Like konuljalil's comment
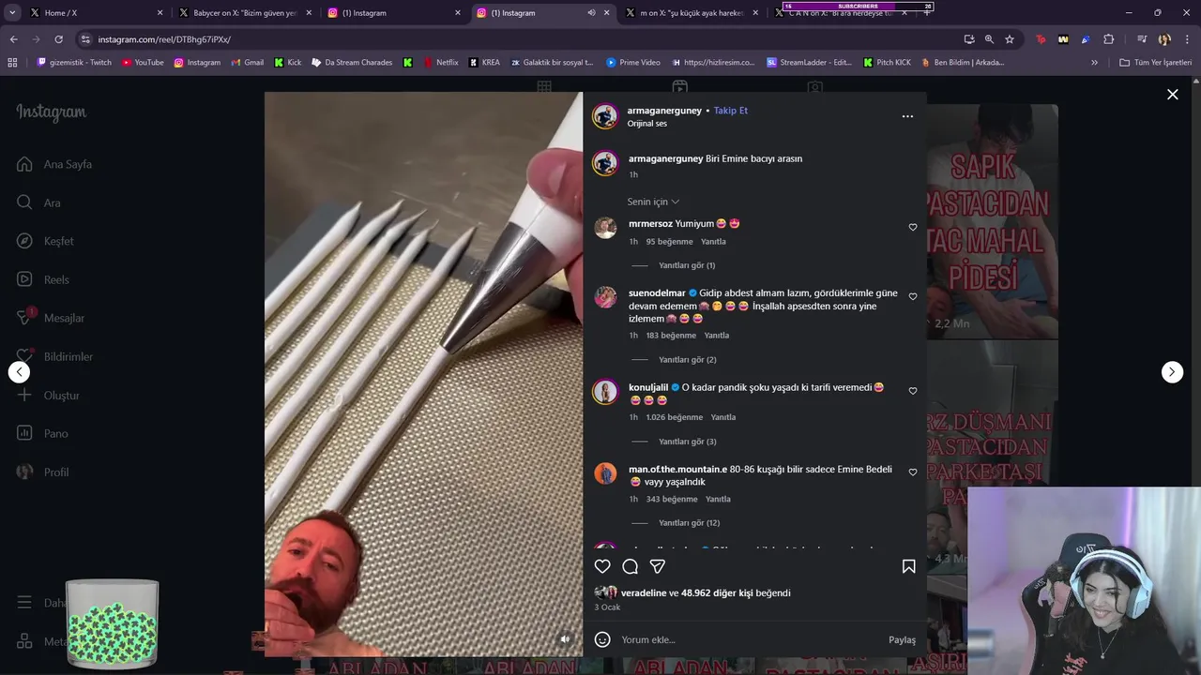This screenshot has height=675, width=1201. click(x=912, y=391)
